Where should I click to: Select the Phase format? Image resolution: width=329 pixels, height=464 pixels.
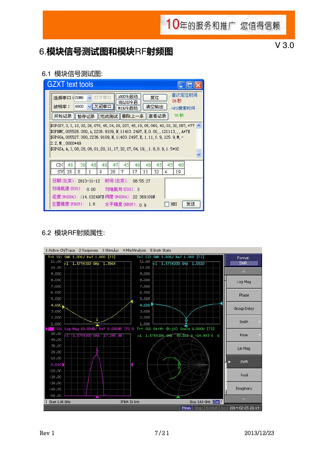click(244, 295)
